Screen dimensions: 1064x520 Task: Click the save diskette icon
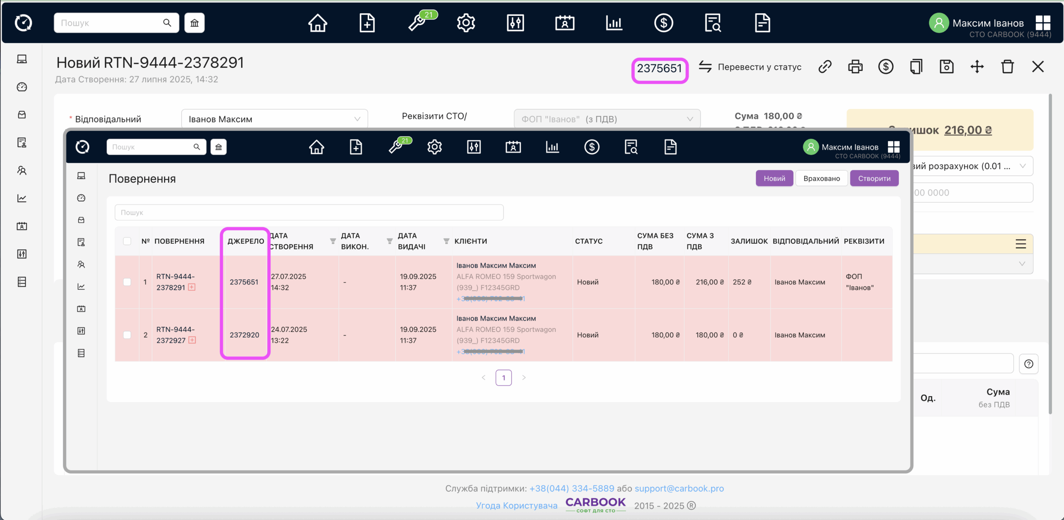[x=946, y=67]
